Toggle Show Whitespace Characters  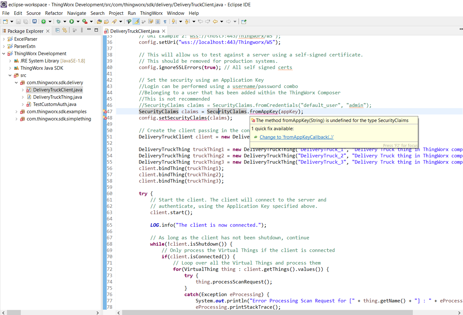[165, 21]
